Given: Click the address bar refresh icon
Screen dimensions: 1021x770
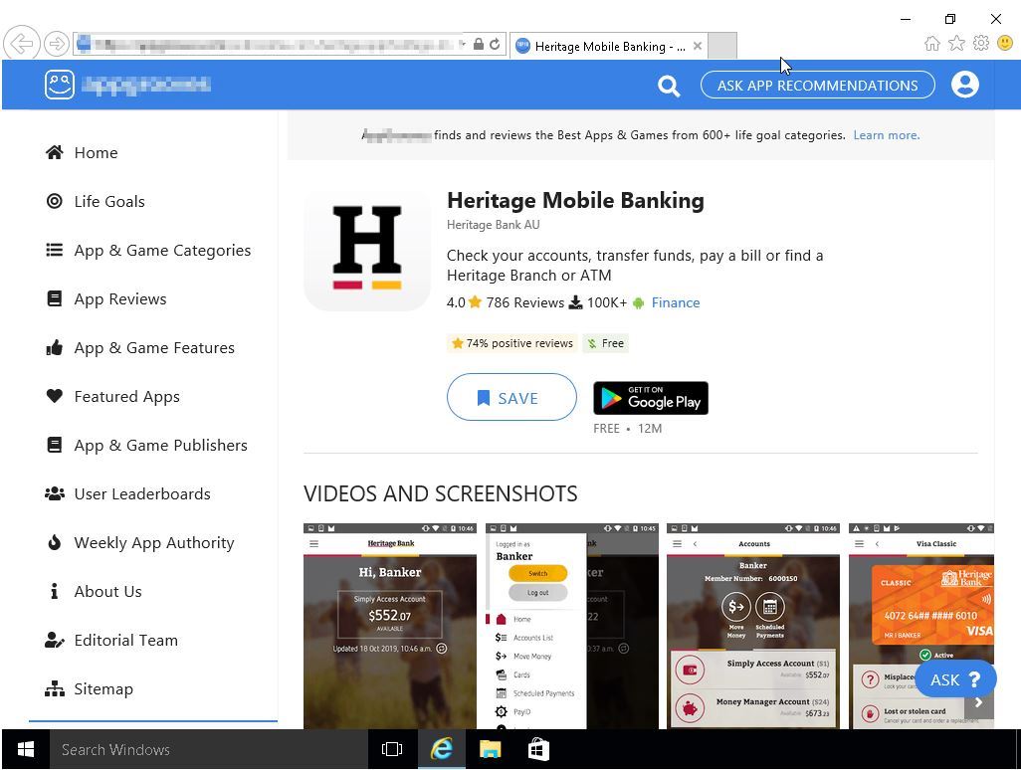Looking at the screenshot, I should (x=495, y=44).
